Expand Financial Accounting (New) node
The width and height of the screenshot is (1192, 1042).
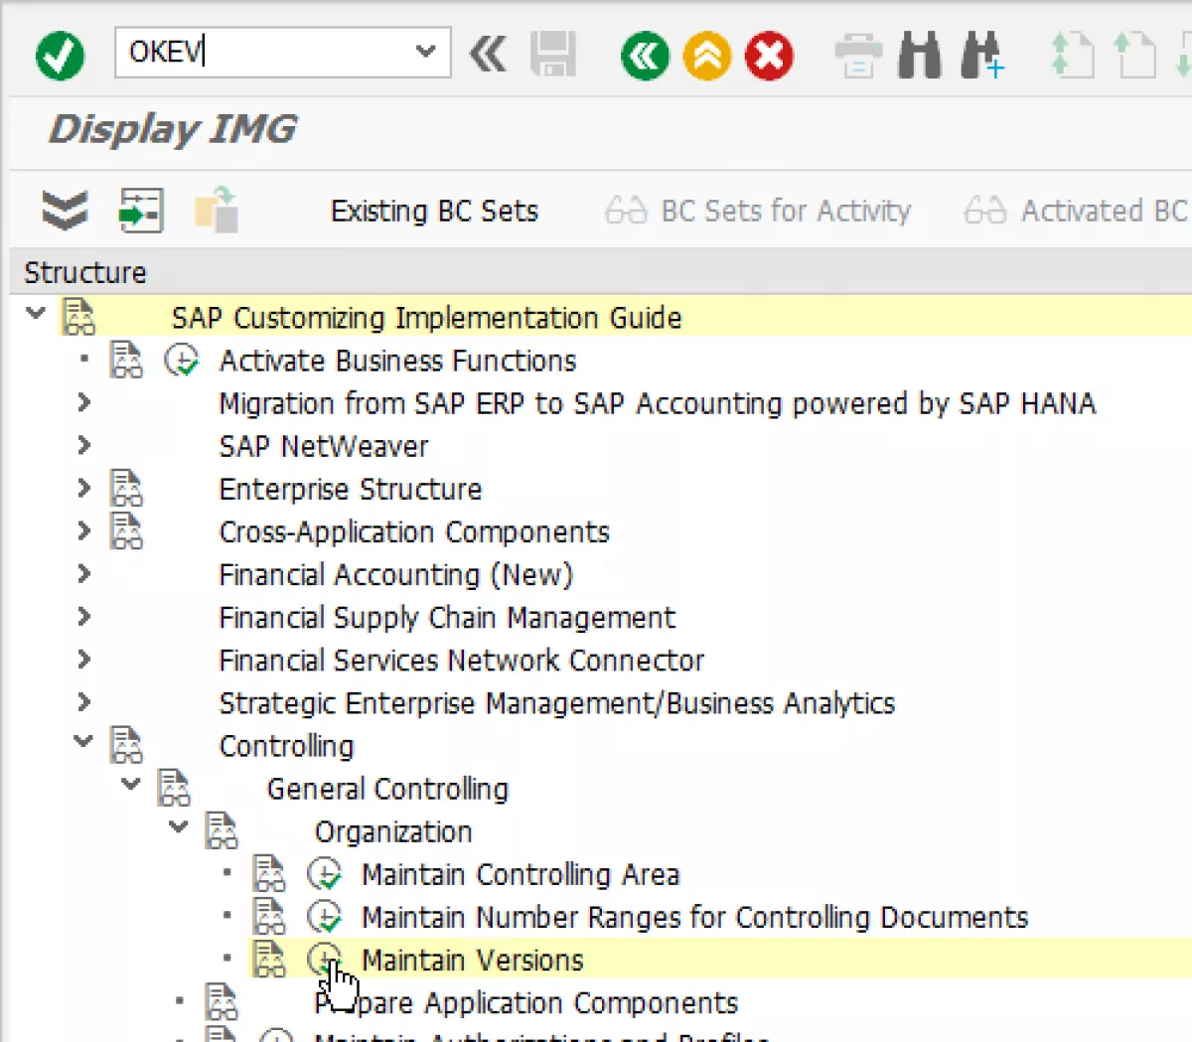[83, 573]
